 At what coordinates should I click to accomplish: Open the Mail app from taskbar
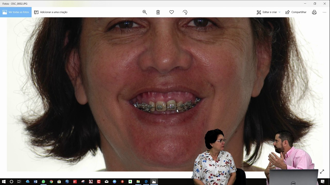[106, 182]
